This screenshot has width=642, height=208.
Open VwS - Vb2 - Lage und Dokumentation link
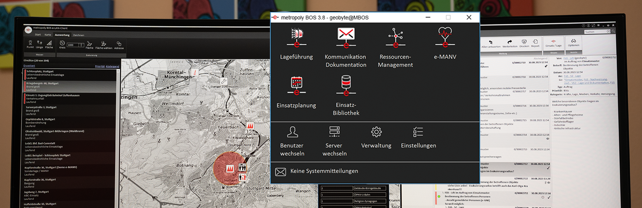(586, 83)
